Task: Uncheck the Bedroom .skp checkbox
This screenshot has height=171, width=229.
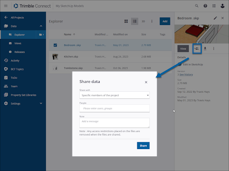Action: click(55, 45)
